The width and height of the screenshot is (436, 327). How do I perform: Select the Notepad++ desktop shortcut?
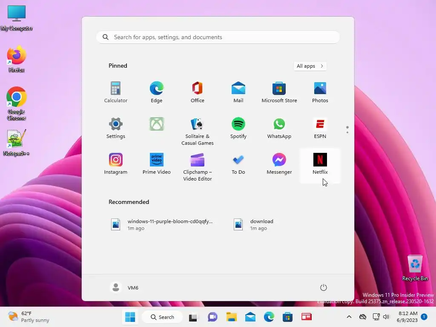point(16,142)
